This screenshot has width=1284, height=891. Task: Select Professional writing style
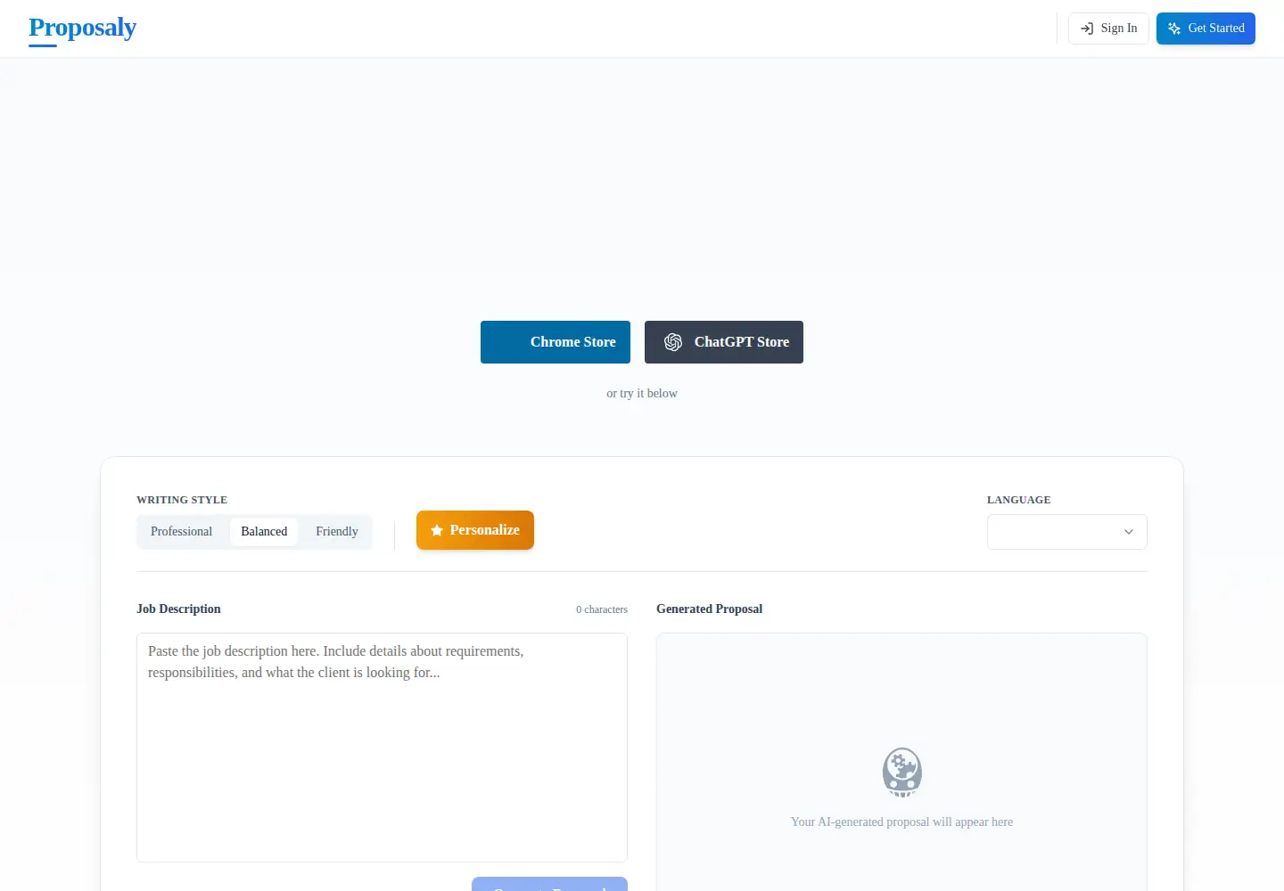pyautogui.click(x=181, y=531)
